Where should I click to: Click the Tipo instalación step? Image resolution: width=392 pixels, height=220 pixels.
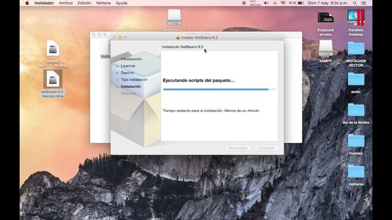[x=134, y=79]
